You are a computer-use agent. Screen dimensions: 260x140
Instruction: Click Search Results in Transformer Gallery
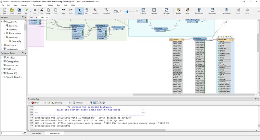point(14,77)
